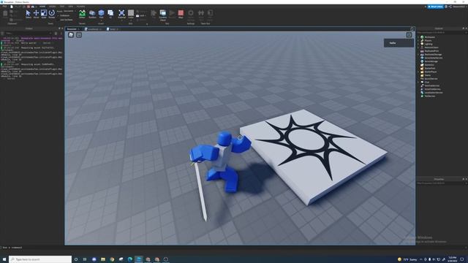Open the chat bubble icon in viewport
The width and height of the screenshot is (468, 263).
pos(79,35)
